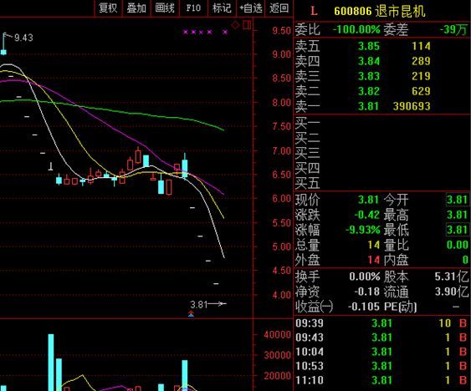471x391 pixels.
Task: Click the red L icon beside stock code
Action: [x=314, y=11]
